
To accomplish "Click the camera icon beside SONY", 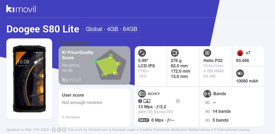I will pos(142,94).
